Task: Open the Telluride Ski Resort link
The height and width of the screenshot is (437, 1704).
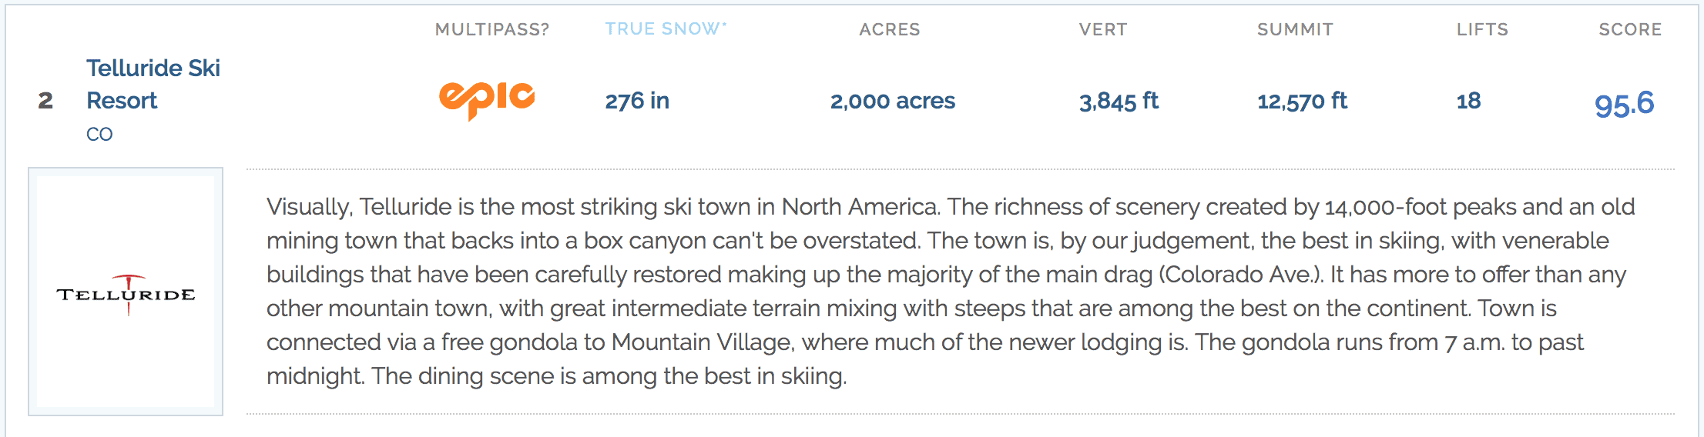Action: [153, 84]
